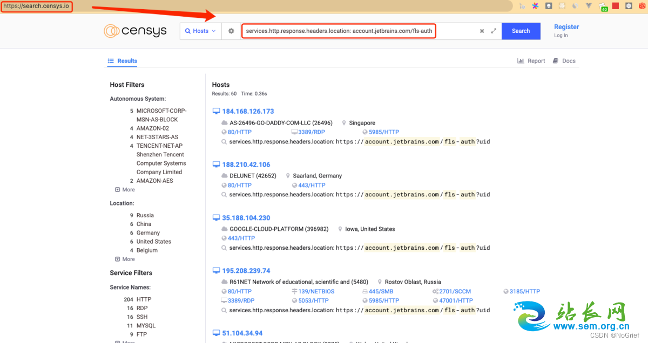Click the monitor icon beside 51.104.34.94
Screen dimensions: 648x343
point(217,333)
